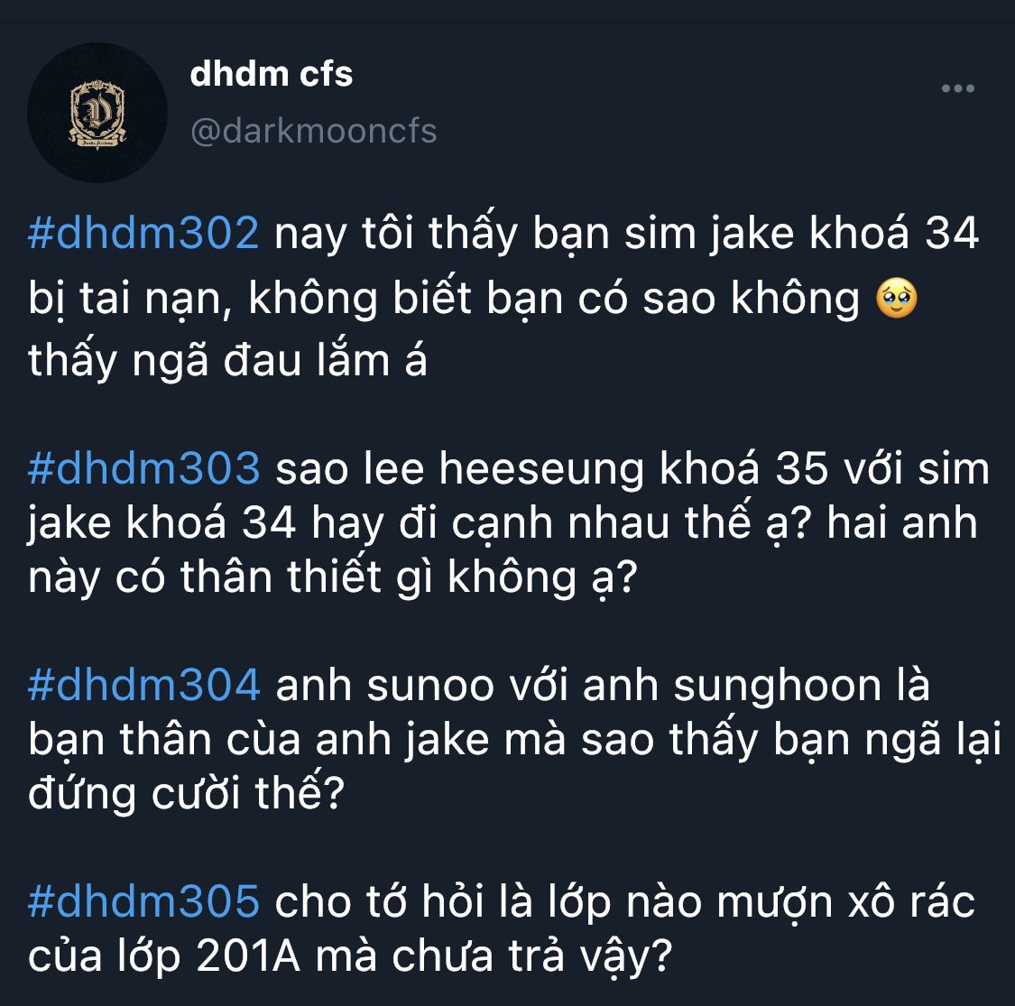This screenshot has width=1015, height=1006.
Task: Tap the line starting 'jake khoá 34 hay đi'
Action: [503, 523]
